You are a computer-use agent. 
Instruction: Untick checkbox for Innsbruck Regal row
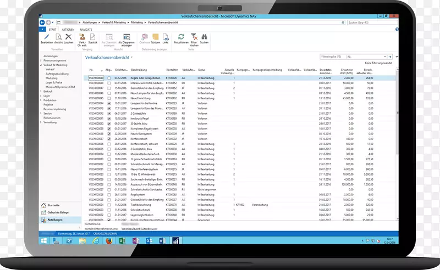109,119
